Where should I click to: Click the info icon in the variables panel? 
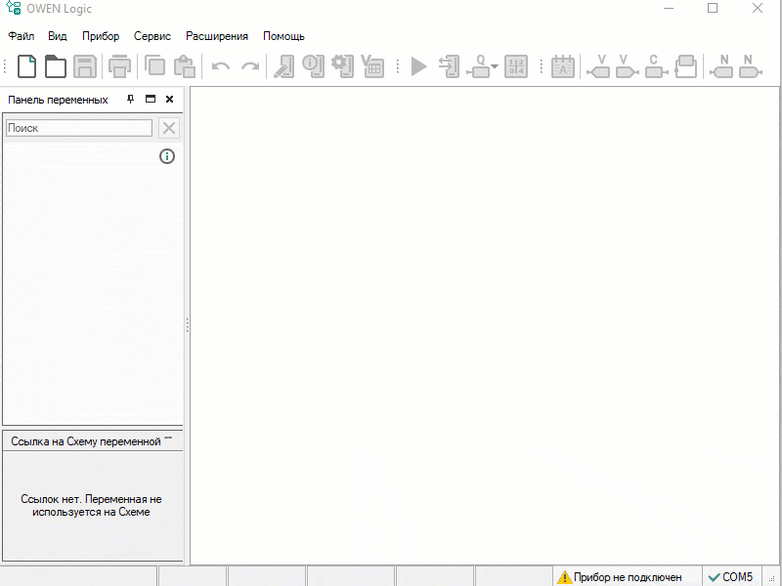[167, 156]
